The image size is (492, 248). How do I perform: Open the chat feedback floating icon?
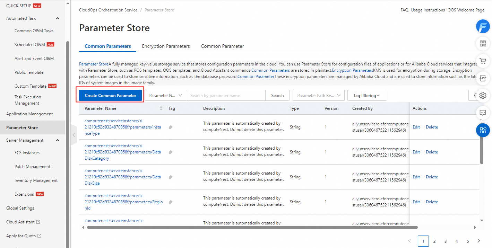(x=483, y=113)
